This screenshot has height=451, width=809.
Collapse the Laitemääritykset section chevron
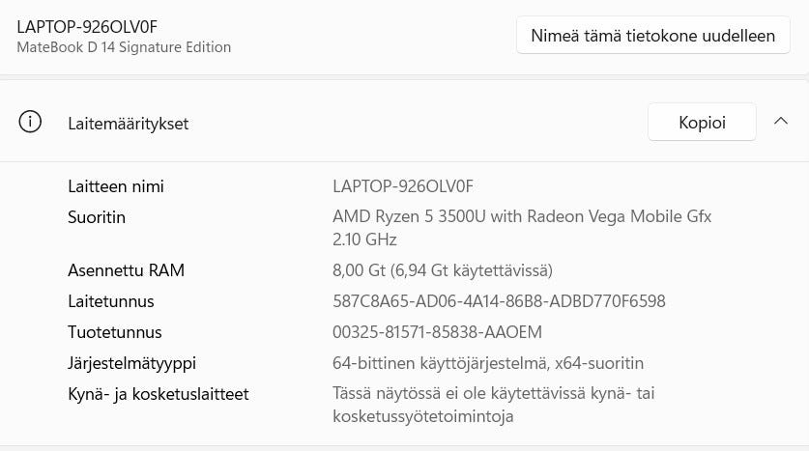pyautogui.click(x=781, y=122)
